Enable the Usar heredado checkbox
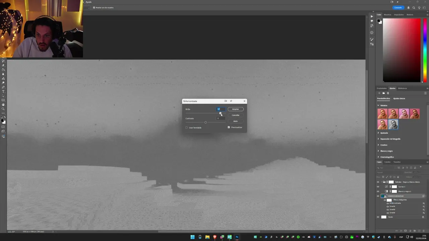This screenshot has width=429, height=241. [187, 128]
